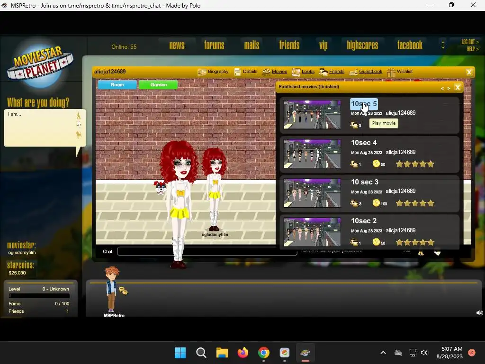Open the Looks tab icon
This screenshot has width=485, height=364.
coord(296,72)
